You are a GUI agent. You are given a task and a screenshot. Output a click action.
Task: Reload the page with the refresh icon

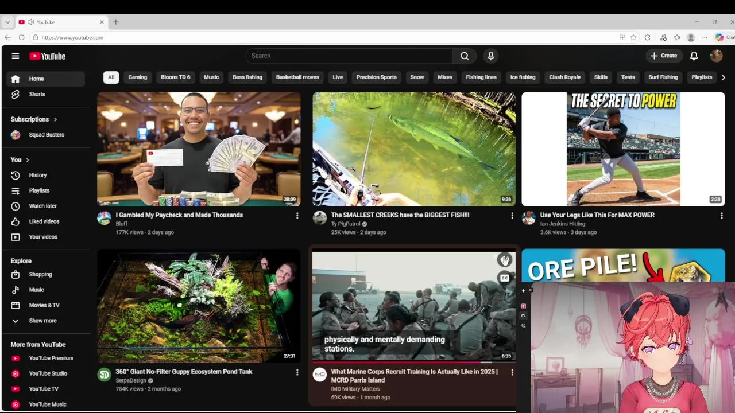[x=21, y=37]
